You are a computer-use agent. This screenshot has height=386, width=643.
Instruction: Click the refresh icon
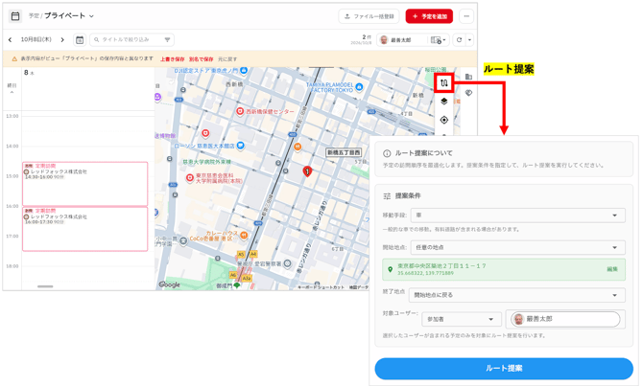coord(460,39)
